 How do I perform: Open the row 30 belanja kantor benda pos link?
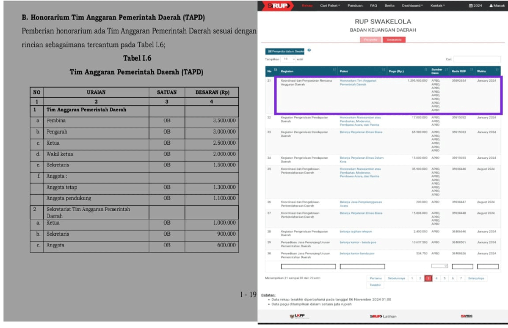[x=356, y=253]
